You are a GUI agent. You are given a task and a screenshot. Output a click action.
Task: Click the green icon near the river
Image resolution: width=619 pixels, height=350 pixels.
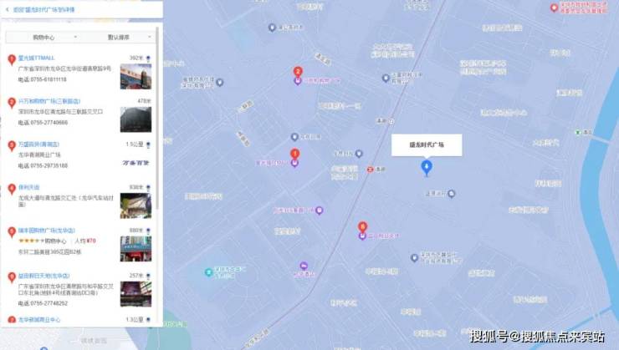tap(577, 132)
